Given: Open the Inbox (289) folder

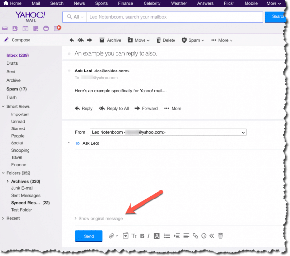Looking at the screenshot, I should pyautogui.click(x=17, y=55).
